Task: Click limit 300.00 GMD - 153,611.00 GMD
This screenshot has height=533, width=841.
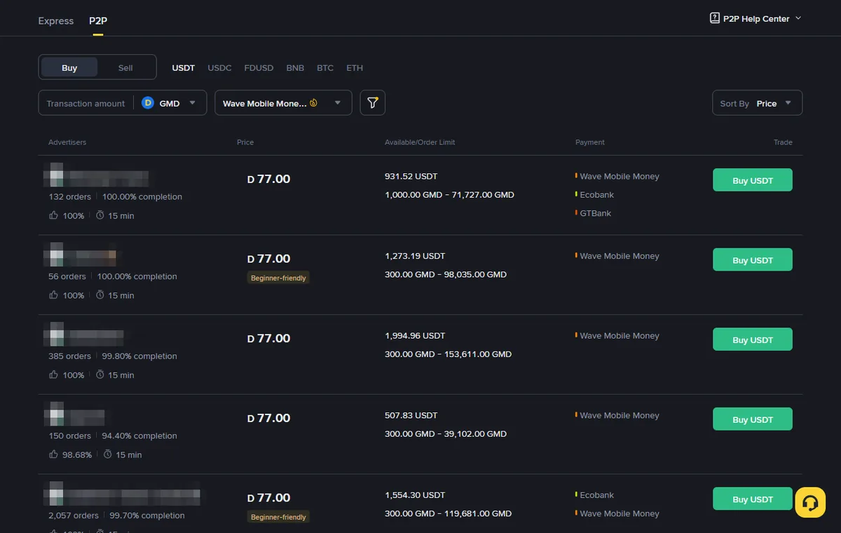Action: 448,354
